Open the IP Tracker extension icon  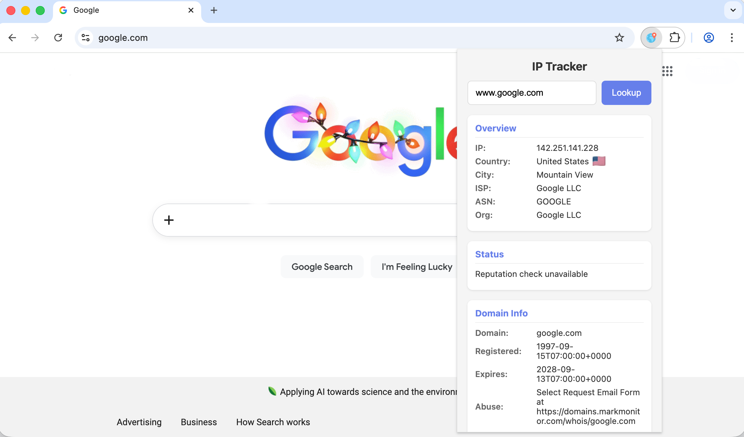pos(651,38)
